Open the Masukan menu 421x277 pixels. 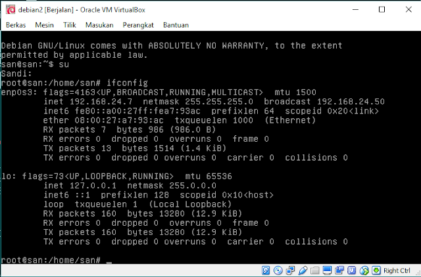tap(99, 25)
